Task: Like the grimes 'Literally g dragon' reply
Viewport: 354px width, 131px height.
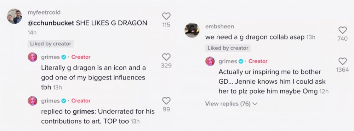Action: pyautogui.click(x=166, y=57)
